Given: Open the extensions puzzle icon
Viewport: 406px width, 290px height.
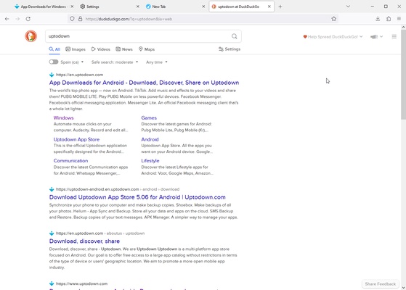Looking at the screenshot, I should pos(389,19).
